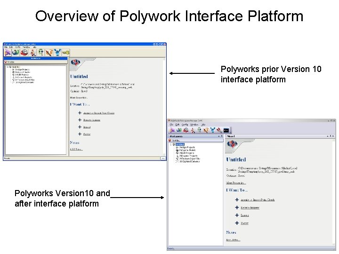Open the black command console icon in Version 10 toolbar
This screenshot has width=339, height=254.
pyautogui.click(x=226, y=130)
